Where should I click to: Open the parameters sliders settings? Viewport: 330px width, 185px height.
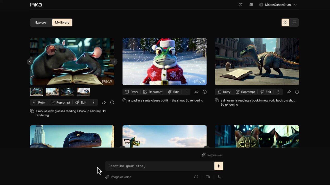pyautogui.click(x=220, y=177)
